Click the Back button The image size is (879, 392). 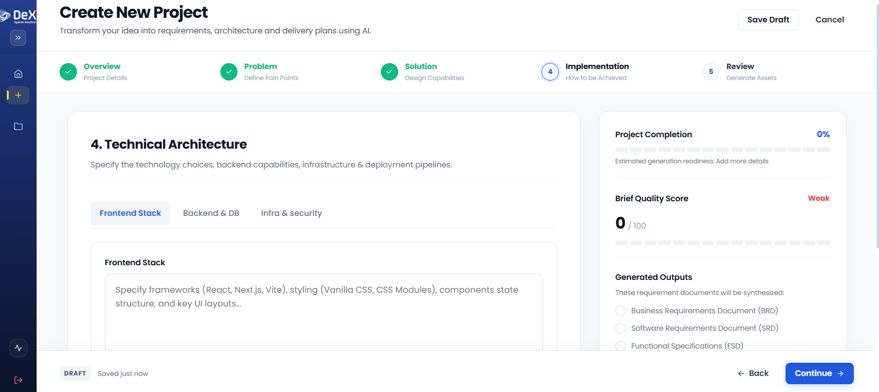753,373
